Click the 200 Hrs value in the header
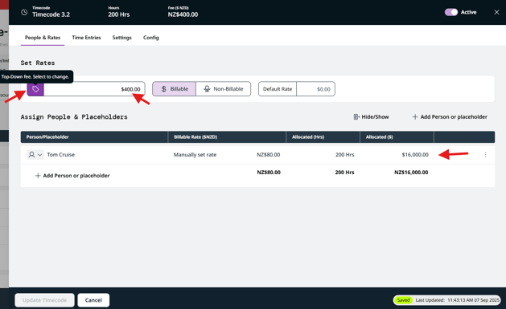The image size is (506, 309). (119, 14)
